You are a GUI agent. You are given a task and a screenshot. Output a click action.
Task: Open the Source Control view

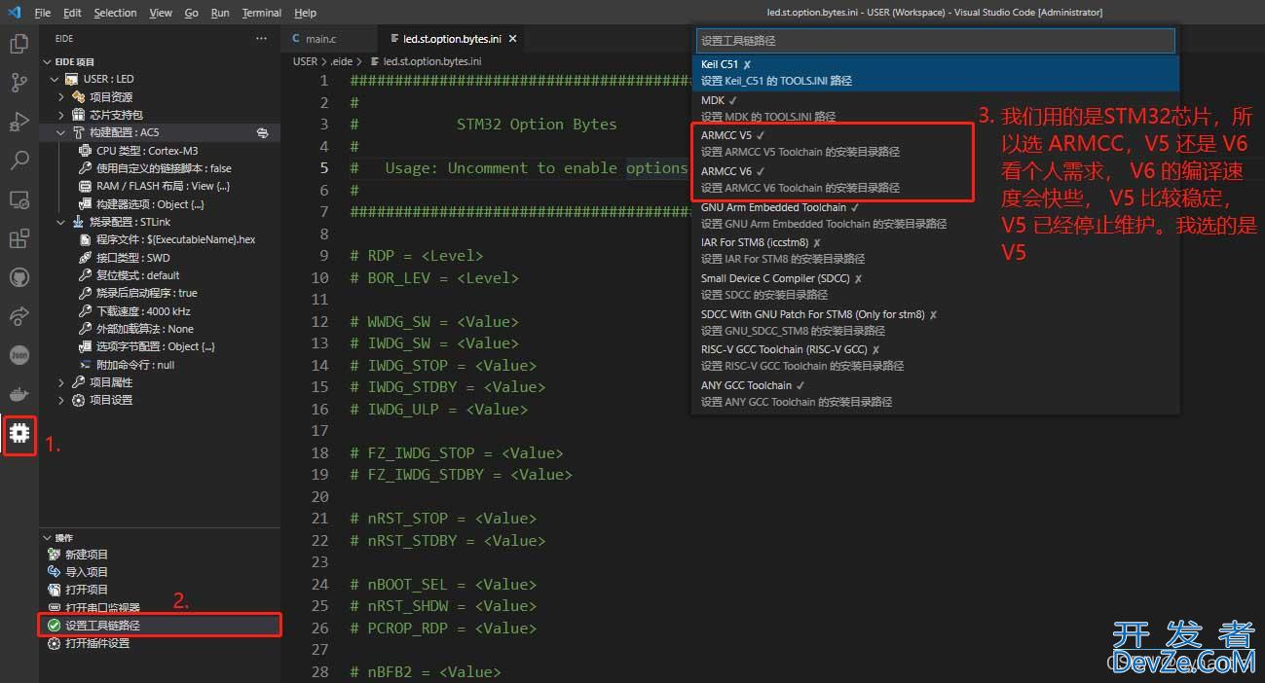19,83
